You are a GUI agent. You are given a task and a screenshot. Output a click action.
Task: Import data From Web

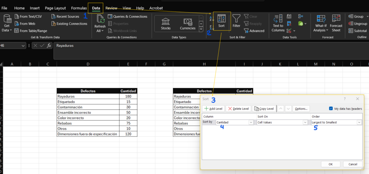[x=25, y=23]
